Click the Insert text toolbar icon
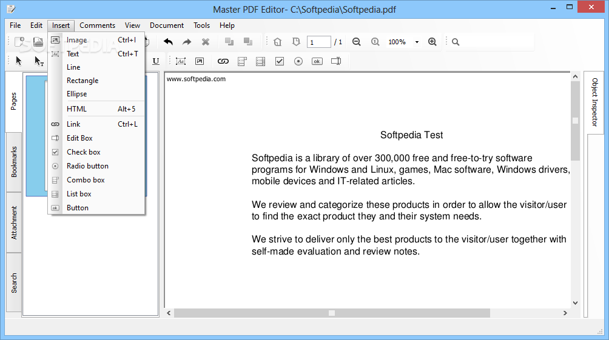Viewport: 609px width, 340px height. coord(181,61)
